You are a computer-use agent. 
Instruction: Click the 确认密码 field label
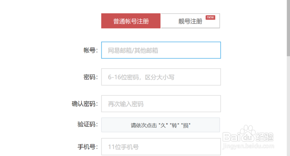point(84,104)
